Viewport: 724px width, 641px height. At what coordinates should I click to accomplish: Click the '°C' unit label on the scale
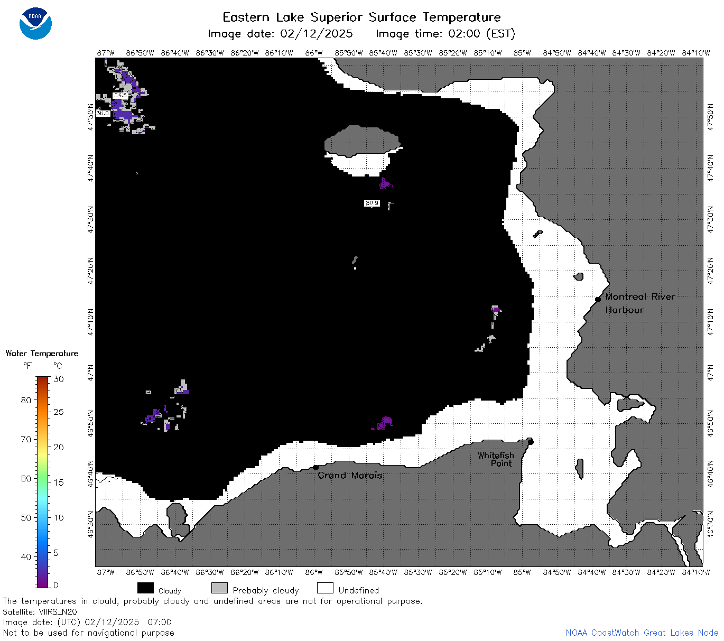point(58,366)
